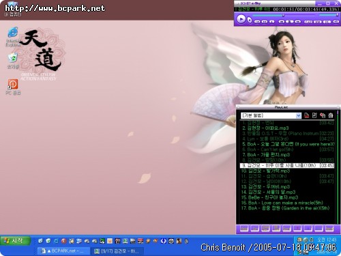Click the KMP song position seek slider
The image size is (341, 256).
[284, 15]
